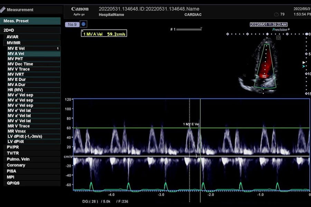Screen dimensions: 311x207
Task: Select the plain LV dP/dt measurement
Action: click(34, 141)
